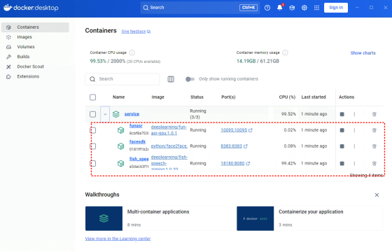
Task: Collapse the service stack chevron
Action: [x=105, y=114]
